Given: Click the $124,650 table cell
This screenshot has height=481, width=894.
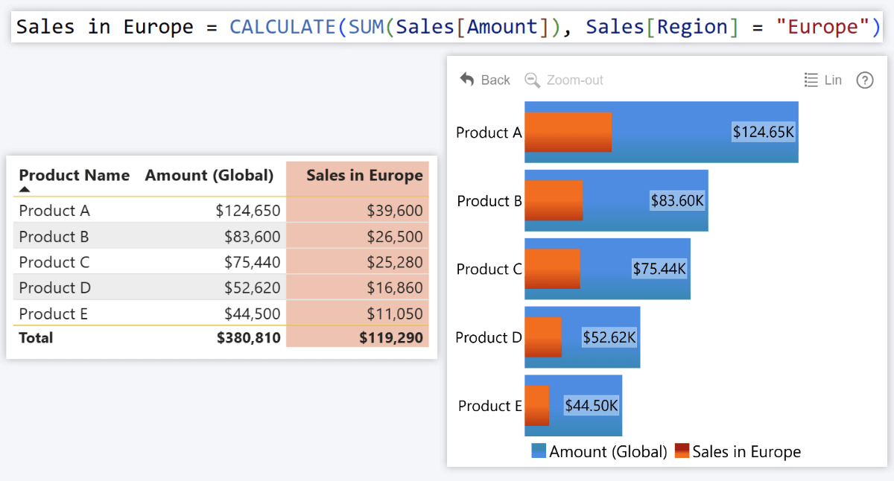Looking at the screenshot, I should pyautogui.click(x=248, y=211).
